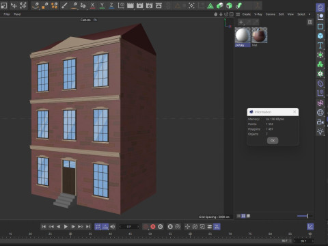The width and height of the screenshot is (328, 246).
Task: Open the V-Ray menu
Action: (x=258, y=14)
